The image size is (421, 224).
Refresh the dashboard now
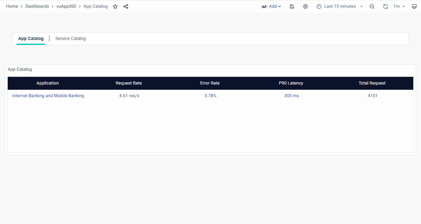click(385, 6)
